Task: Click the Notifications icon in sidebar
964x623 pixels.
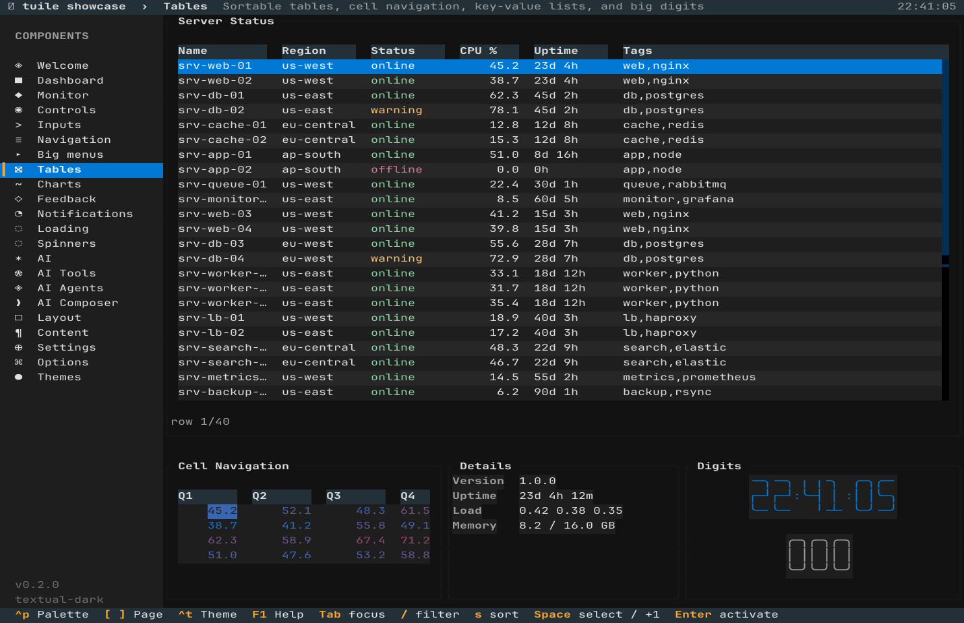Action: pos(18,214)
